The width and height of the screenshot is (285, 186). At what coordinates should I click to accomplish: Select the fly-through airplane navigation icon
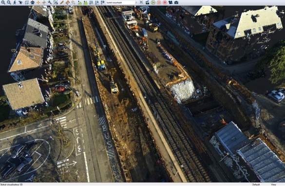[20, 2]
